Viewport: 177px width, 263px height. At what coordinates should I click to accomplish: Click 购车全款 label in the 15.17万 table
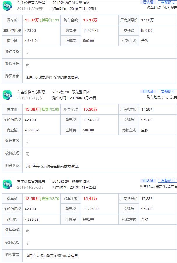[x=71, y=20]
